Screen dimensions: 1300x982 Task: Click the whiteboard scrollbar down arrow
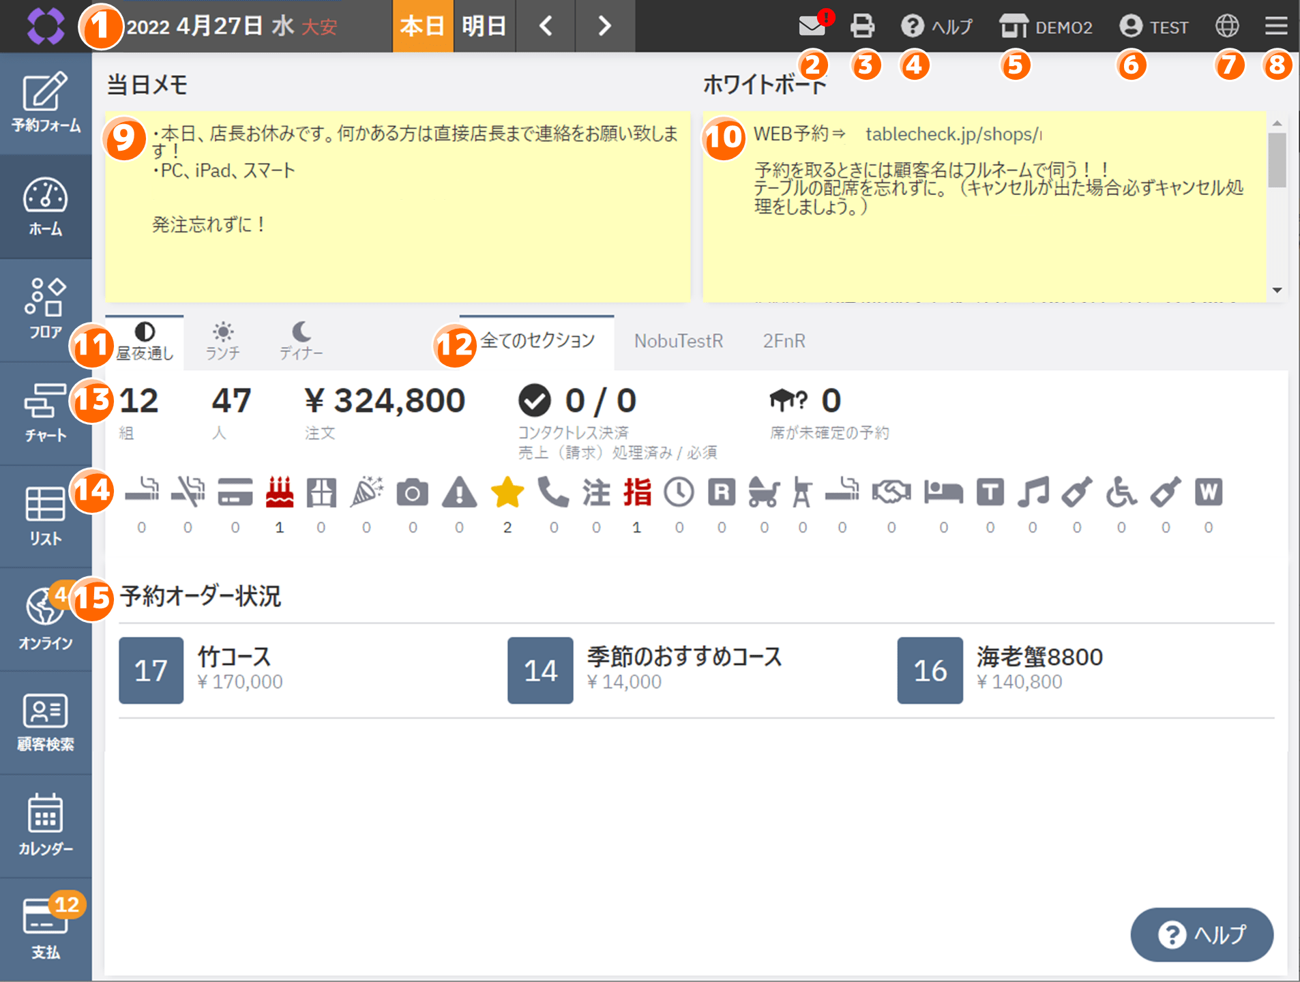point(1277,291)
